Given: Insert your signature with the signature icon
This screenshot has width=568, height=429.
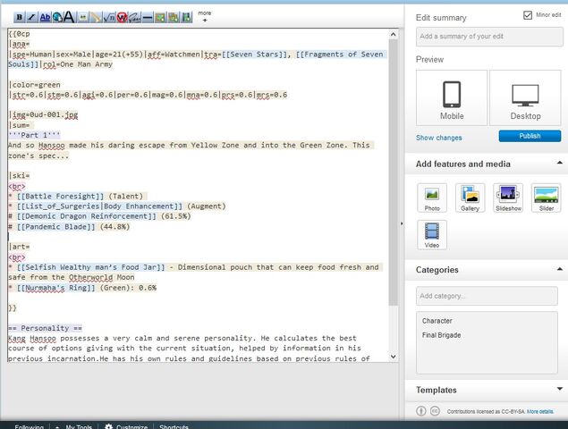Looking at the screenshot, I should point(134,17).
